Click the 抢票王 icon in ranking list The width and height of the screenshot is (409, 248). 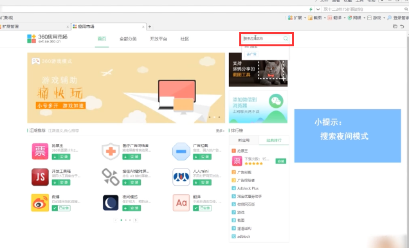(237, 161)
